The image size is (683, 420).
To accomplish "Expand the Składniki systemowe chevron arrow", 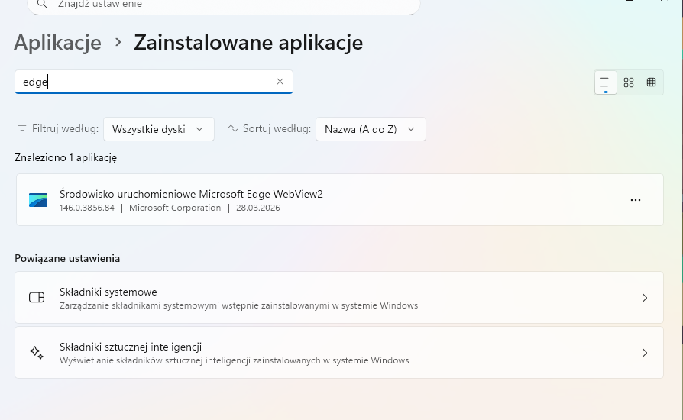I will pyautogui.click(x=645, y=298).
